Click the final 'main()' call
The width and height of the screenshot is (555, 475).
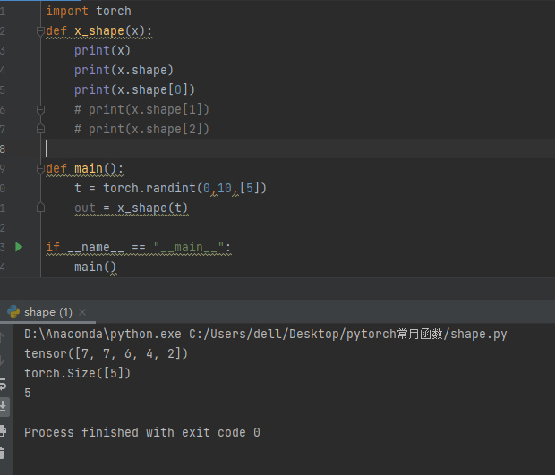pyautogui.click(x=95, y=267)
